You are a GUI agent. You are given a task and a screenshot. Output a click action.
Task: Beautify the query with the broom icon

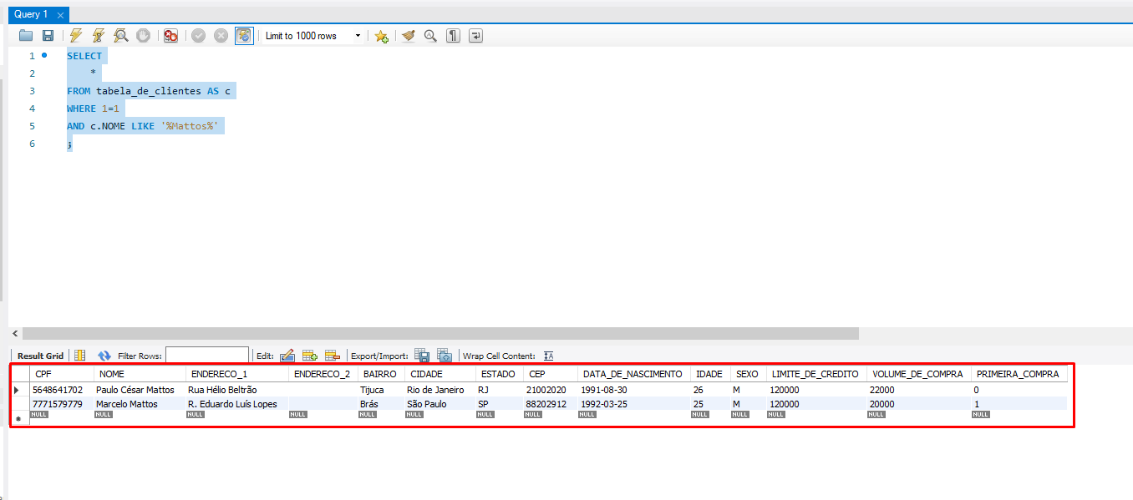pyautogui.click(x=408, y=36)
